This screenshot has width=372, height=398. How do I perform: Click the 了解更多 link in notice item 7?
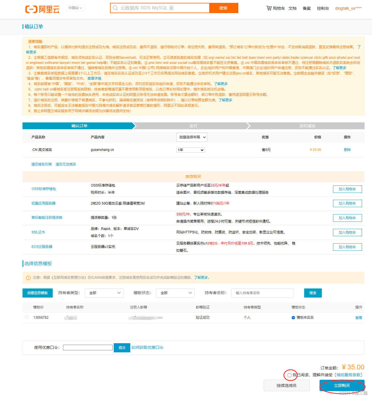225,100
